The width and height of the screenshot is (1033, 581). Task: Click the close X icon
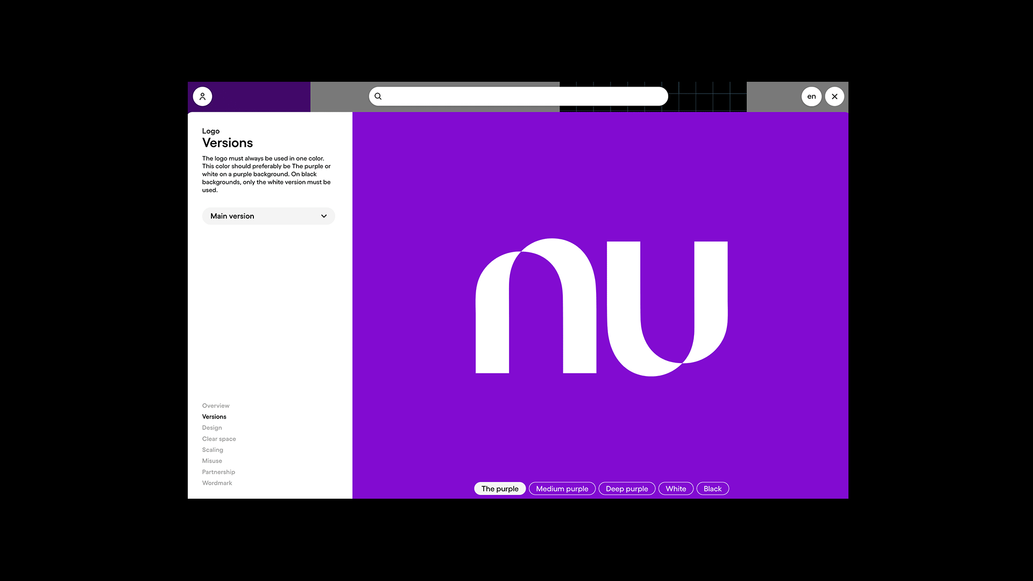834,96
